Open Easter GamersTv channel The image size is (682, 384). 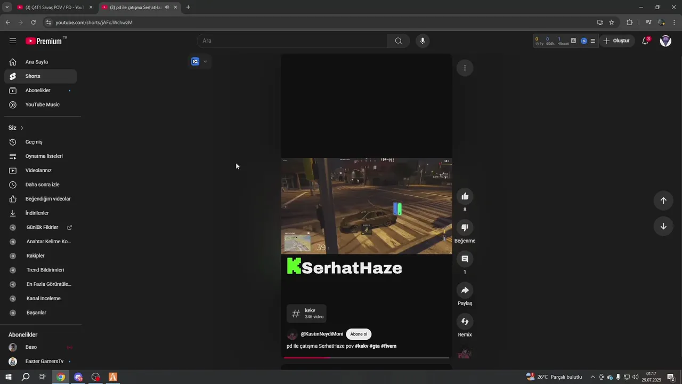coord(40,362)
